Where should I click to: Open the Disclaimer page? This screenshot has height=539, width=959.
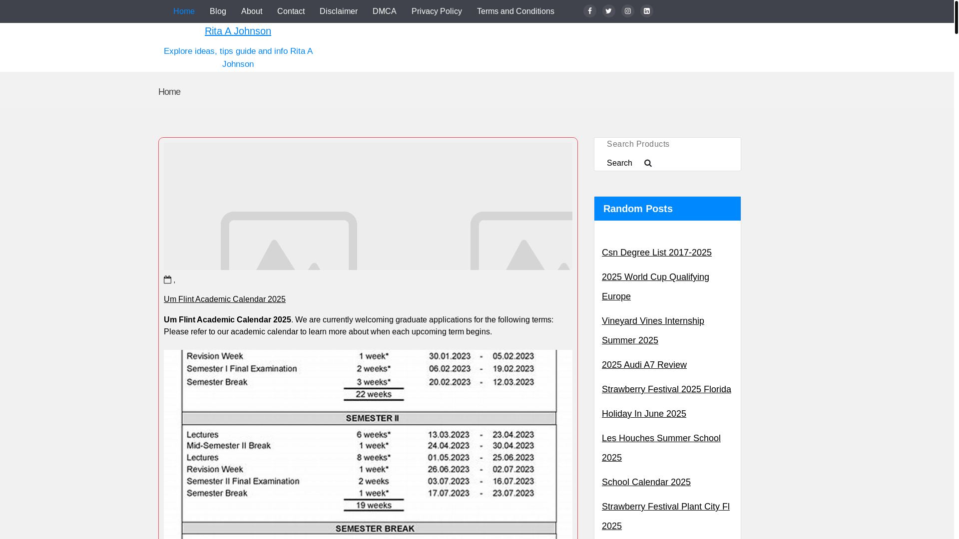click(339, 11)
